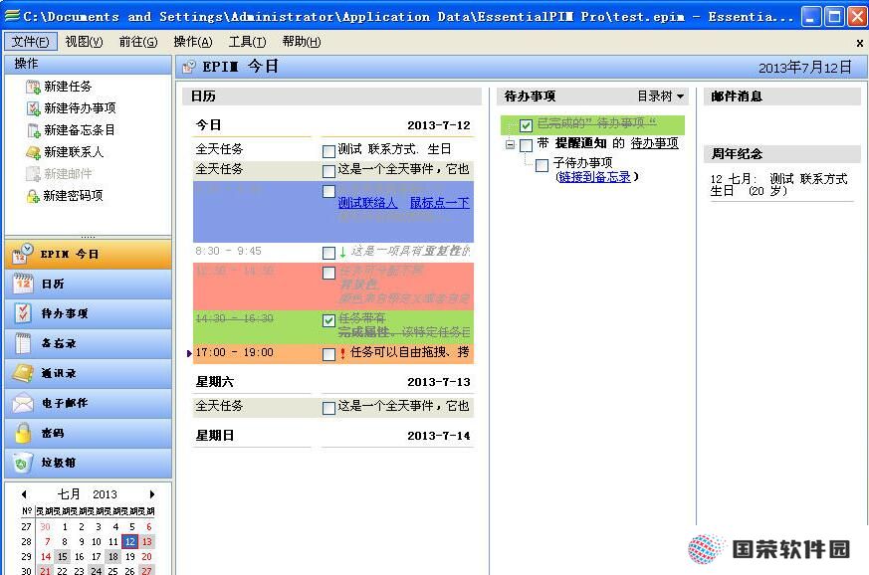Screen dimensions: 869x575
Task: Click the 新建任务 icon
Action: coord(33,87)
